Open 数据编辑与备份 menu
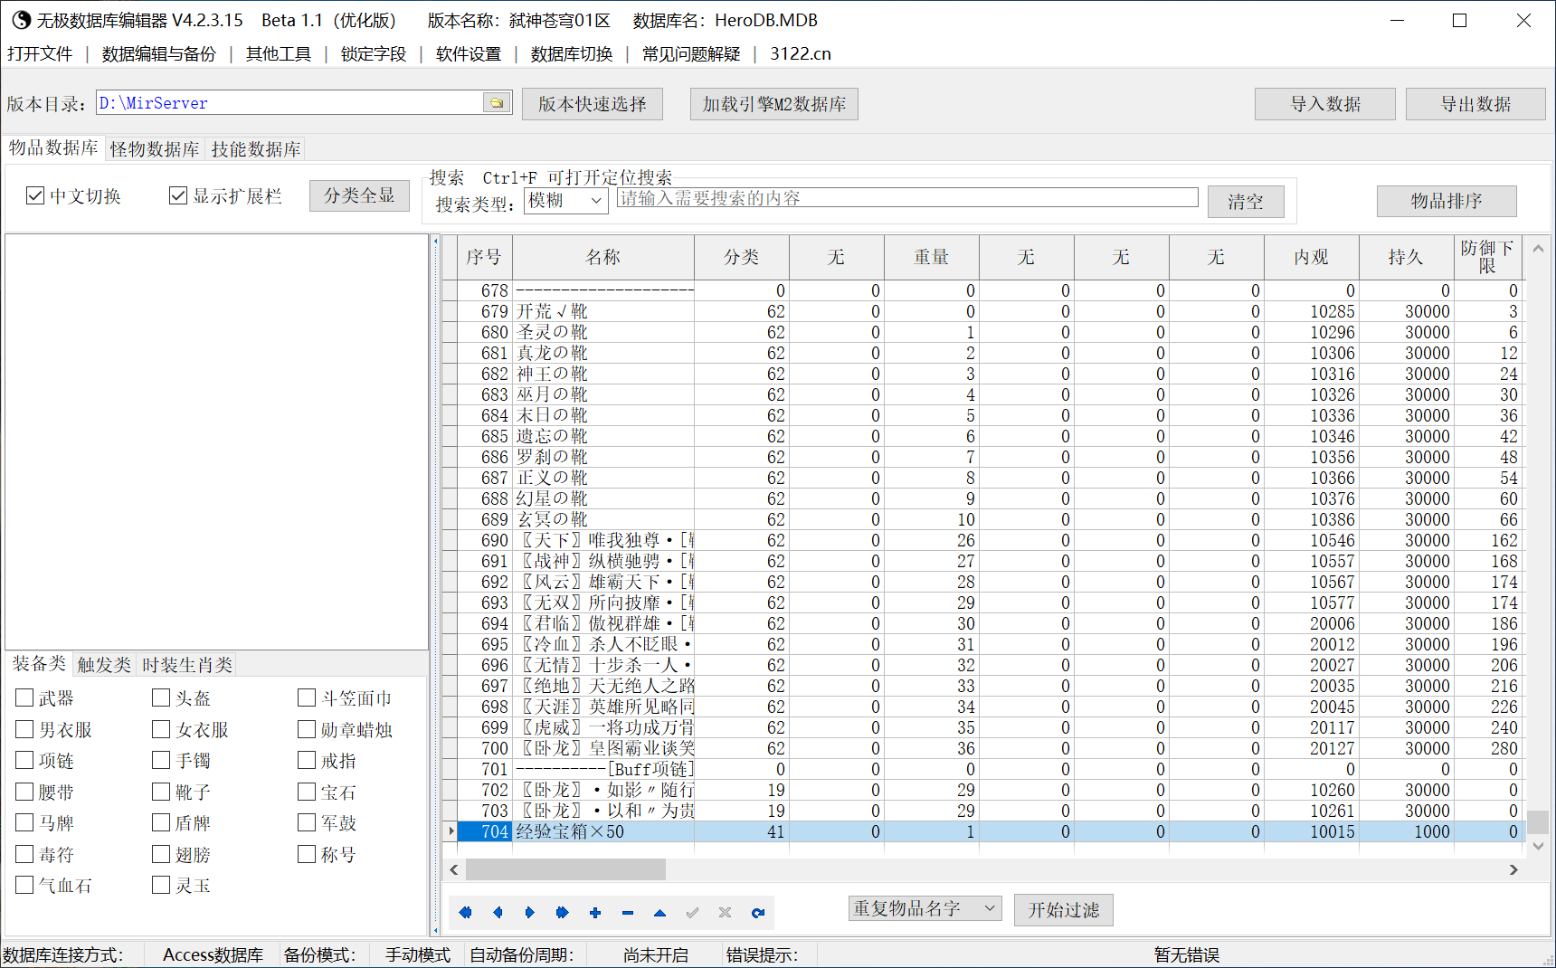The height and width of the screenshot is (968, 1556). (159, 53)
